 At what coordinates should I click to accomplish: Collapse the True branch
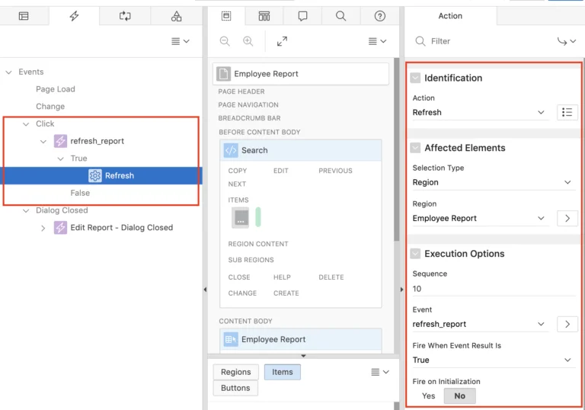click(x=60, y=159)
